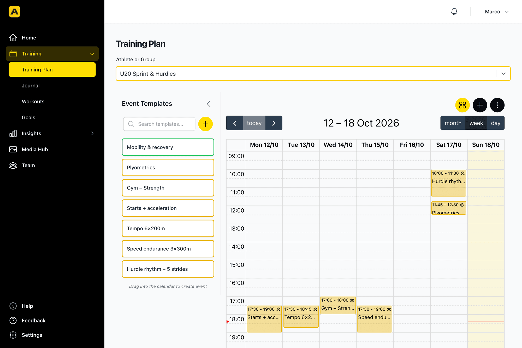
Task: Open Settings gear item
Action: tap(52, 335)
